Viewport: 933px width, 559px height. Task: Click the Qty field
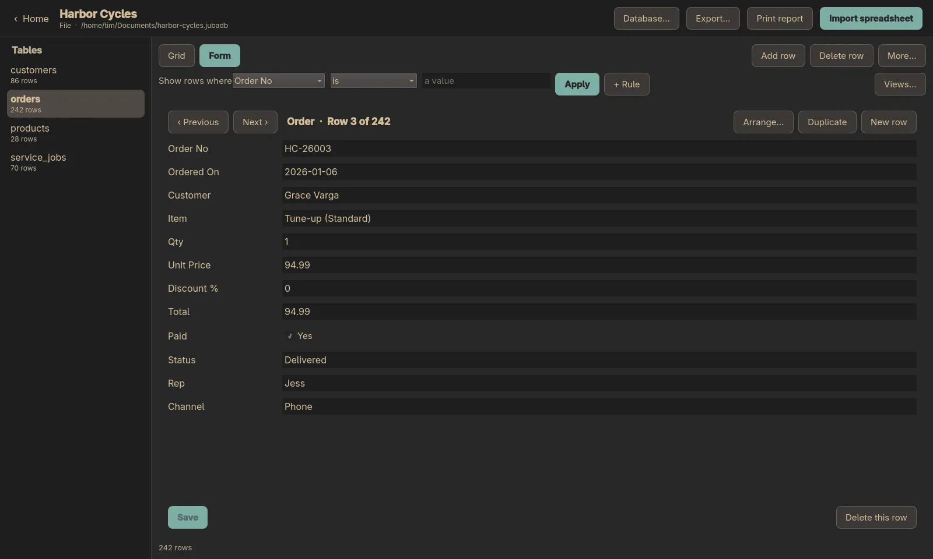pyautogui.click(x=599, y=242)
